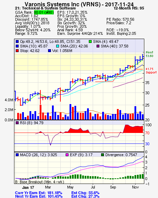The width and height of the screenshot is (158, 198).
Task: Click the Next Yr Earn Est 101.45% text
Action: click(39, 196)
